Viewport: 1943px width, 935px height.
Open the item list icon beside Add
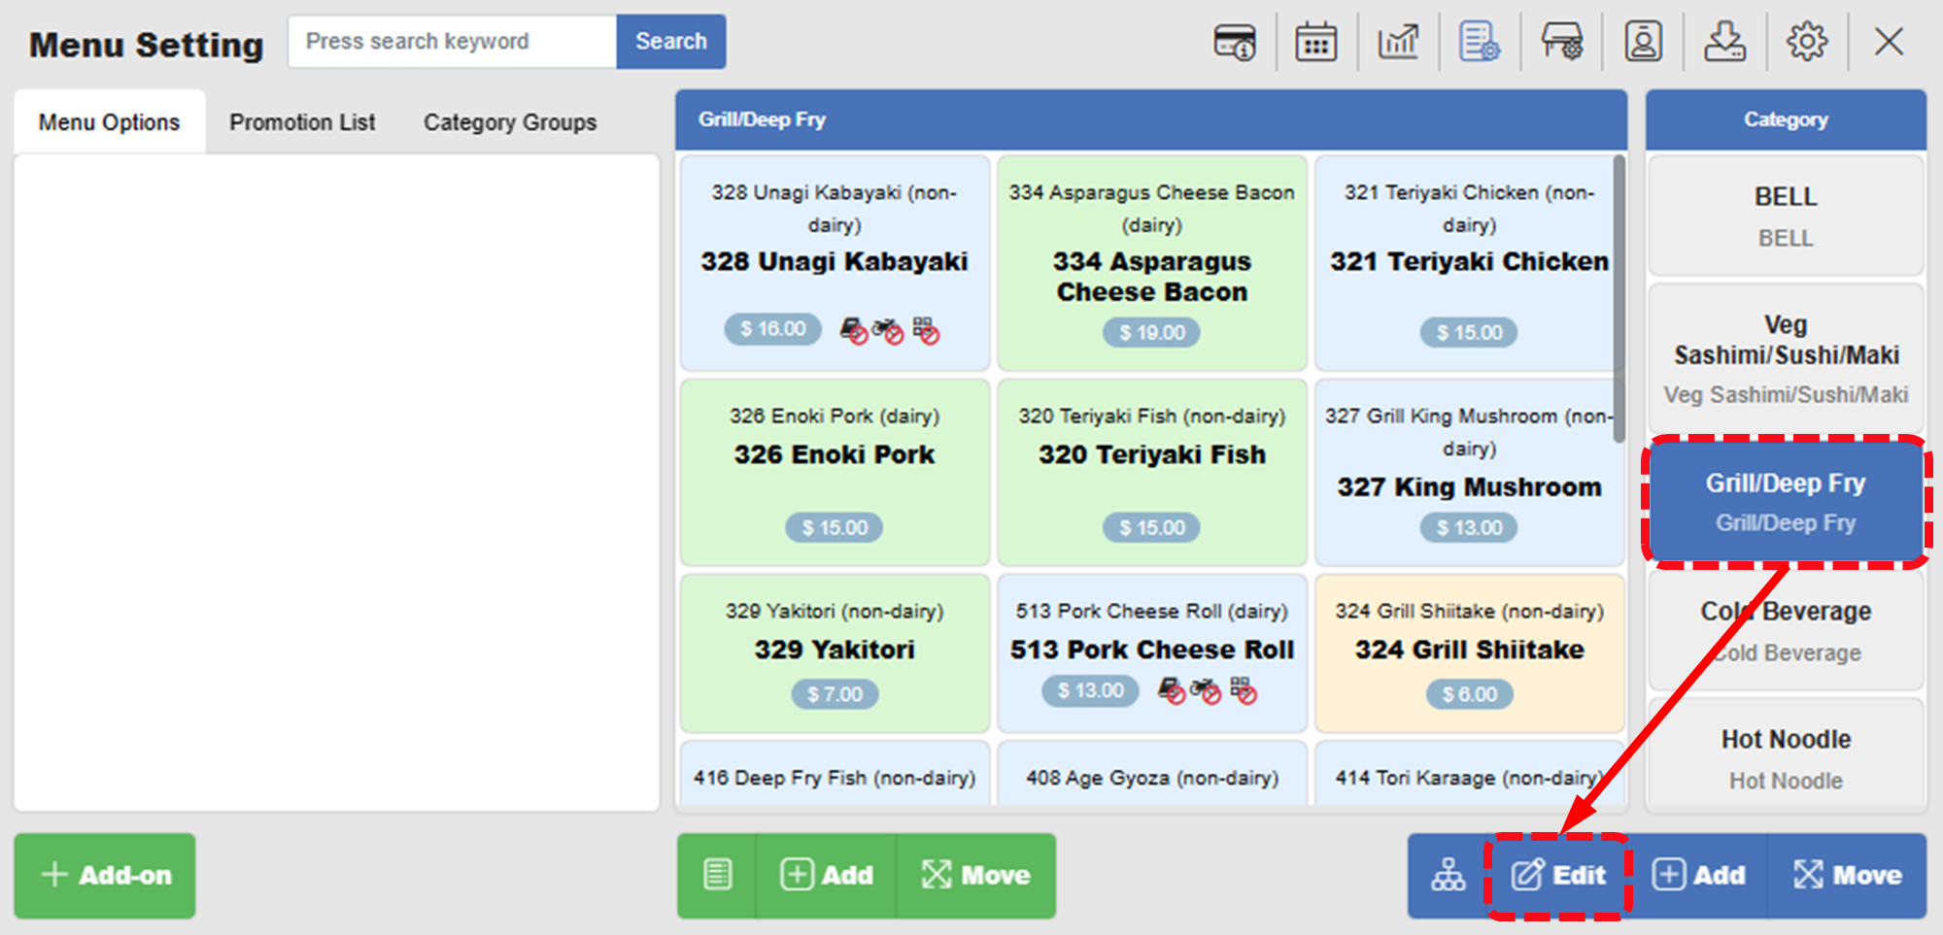click(716, 875)
